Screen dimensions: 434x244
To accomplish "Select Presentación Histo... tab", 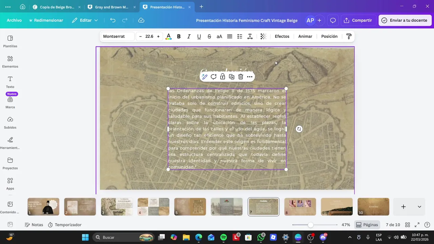I will [x=166, y=7].
